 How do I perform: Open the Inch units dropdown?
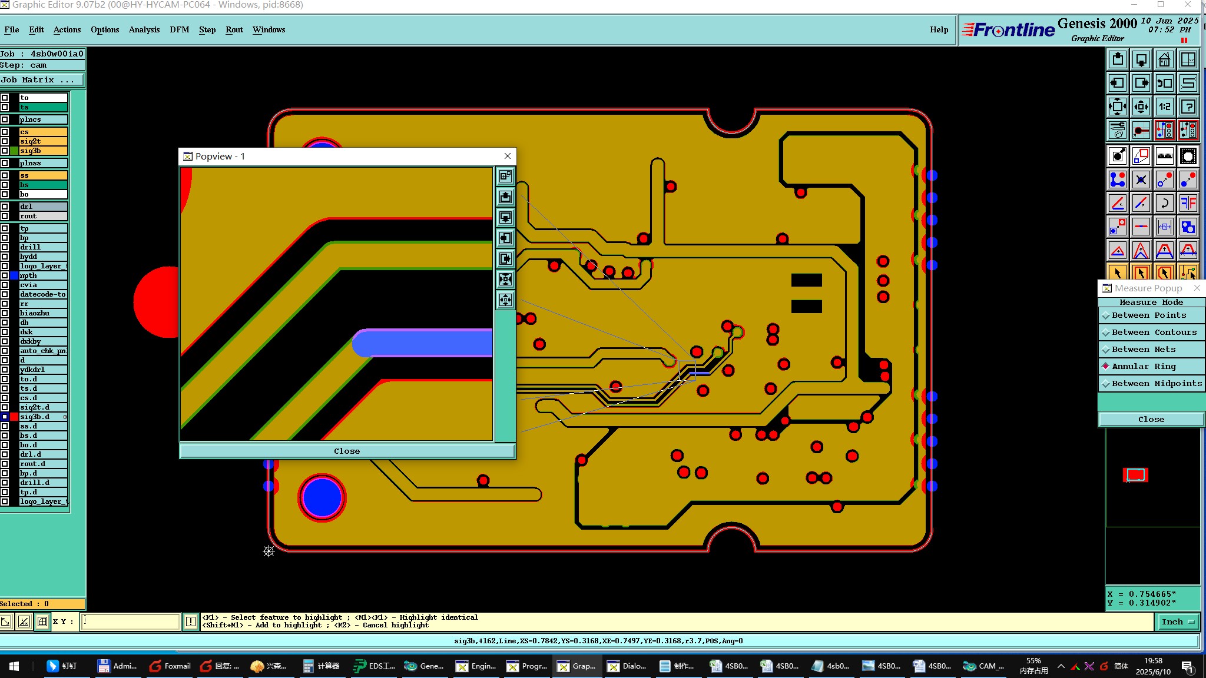point(1177,621)
